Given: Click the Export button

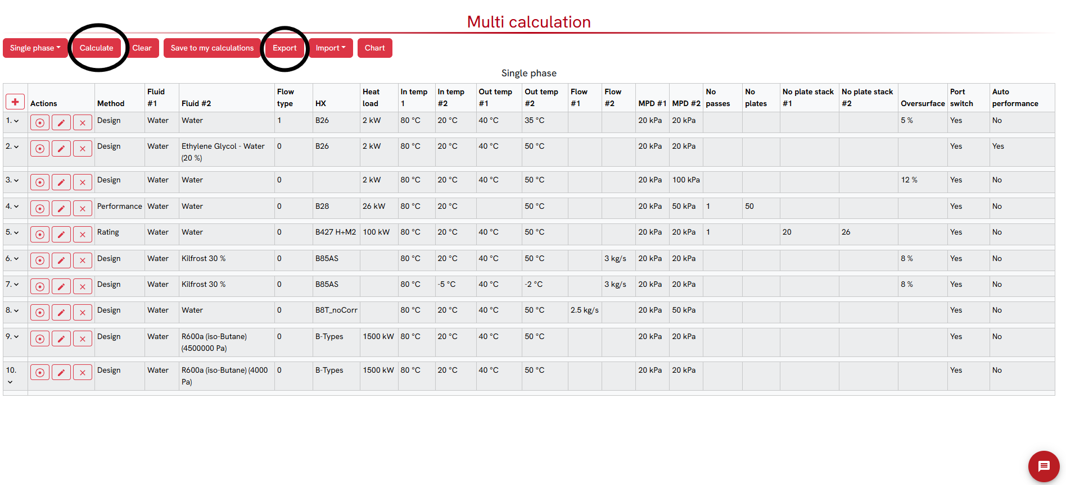Looking at the screenshot, I should click(x=284, y=48).
